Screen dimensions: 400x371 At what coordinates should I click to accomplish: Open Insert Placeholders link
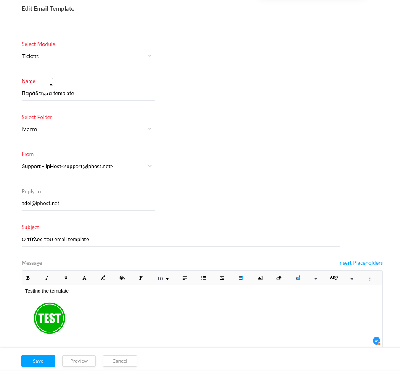point(360,263)
